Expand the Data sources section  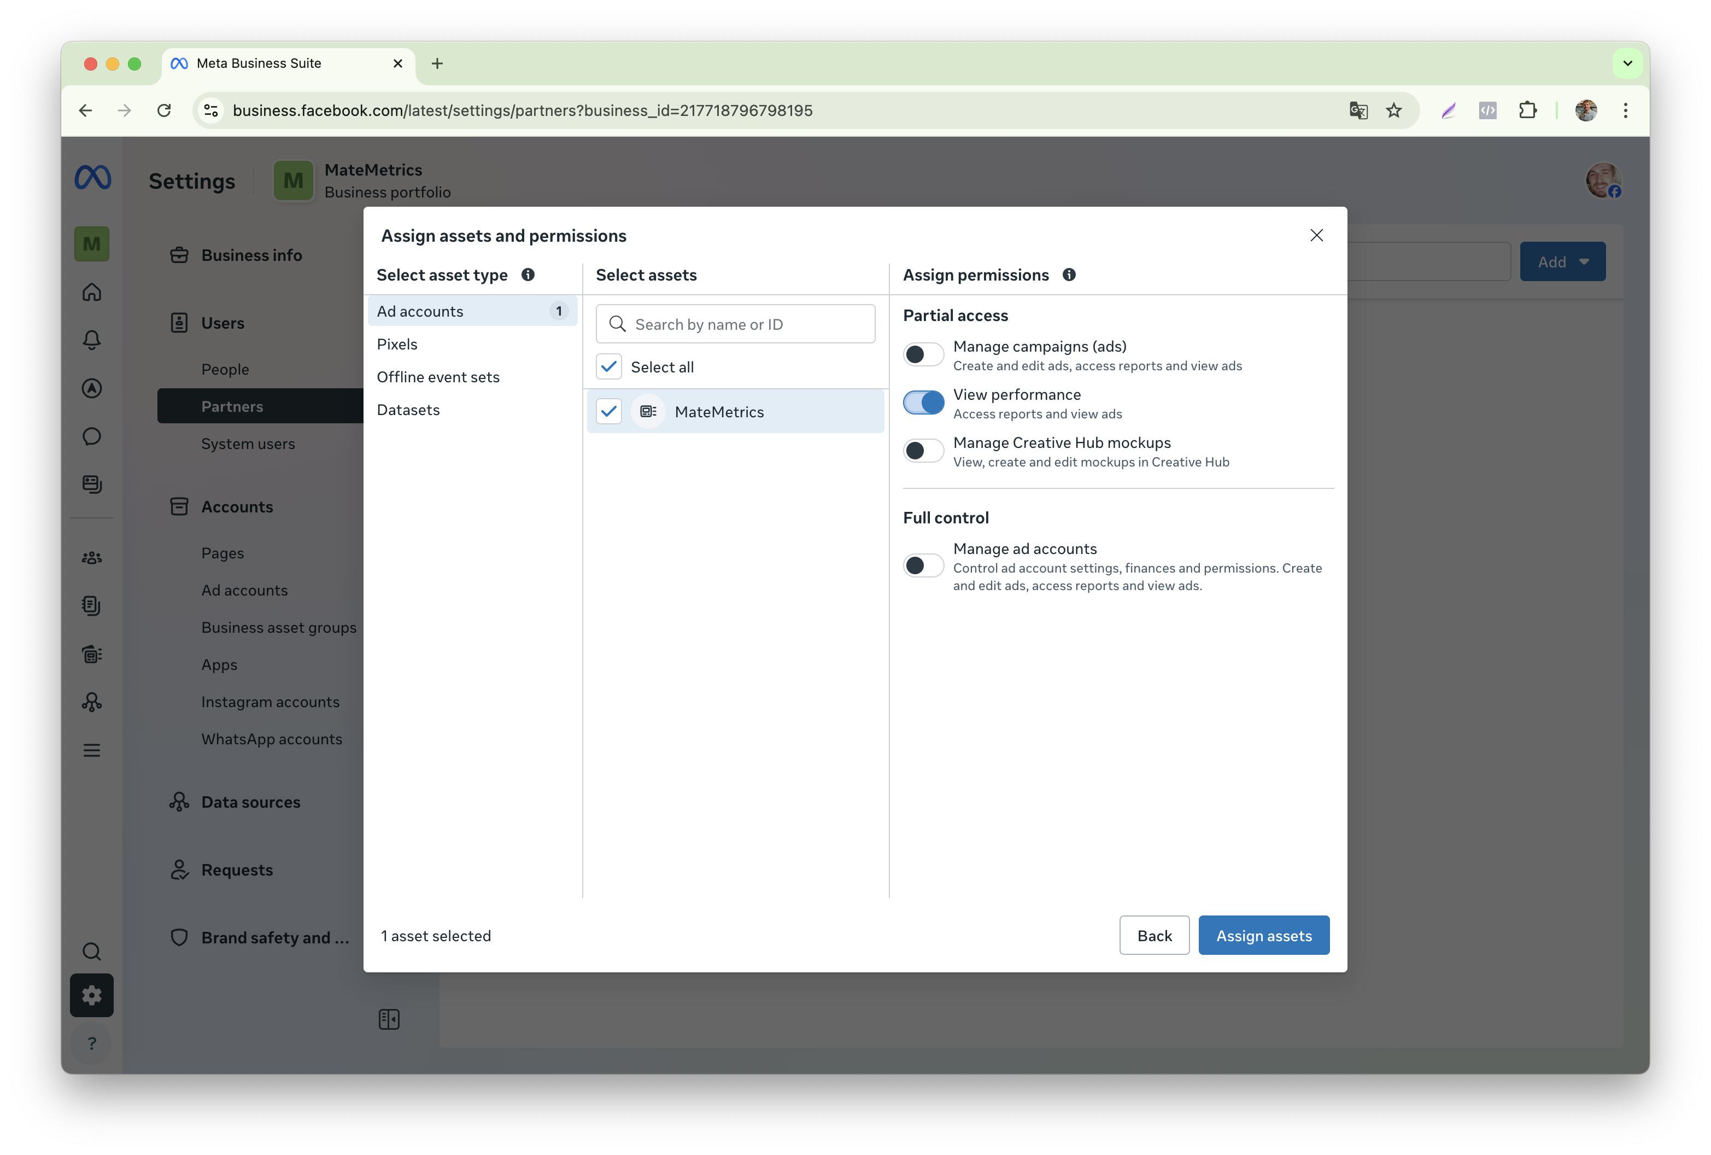250,802
